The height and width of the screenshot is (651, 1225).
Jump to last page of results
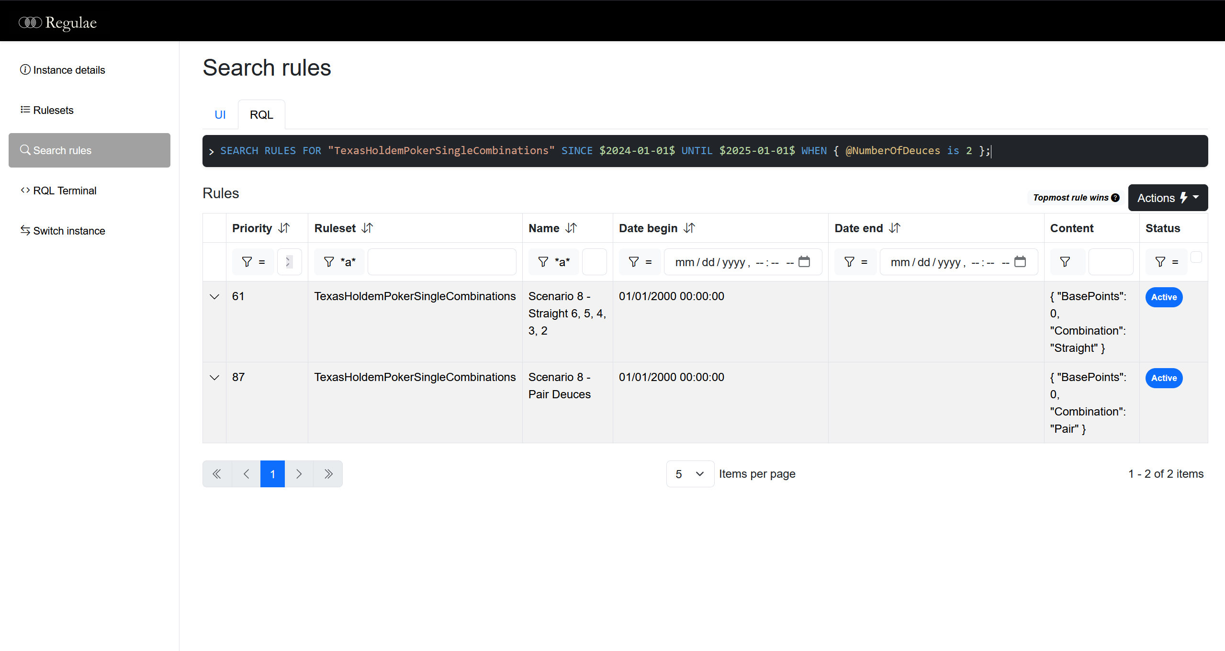[328, 474]
